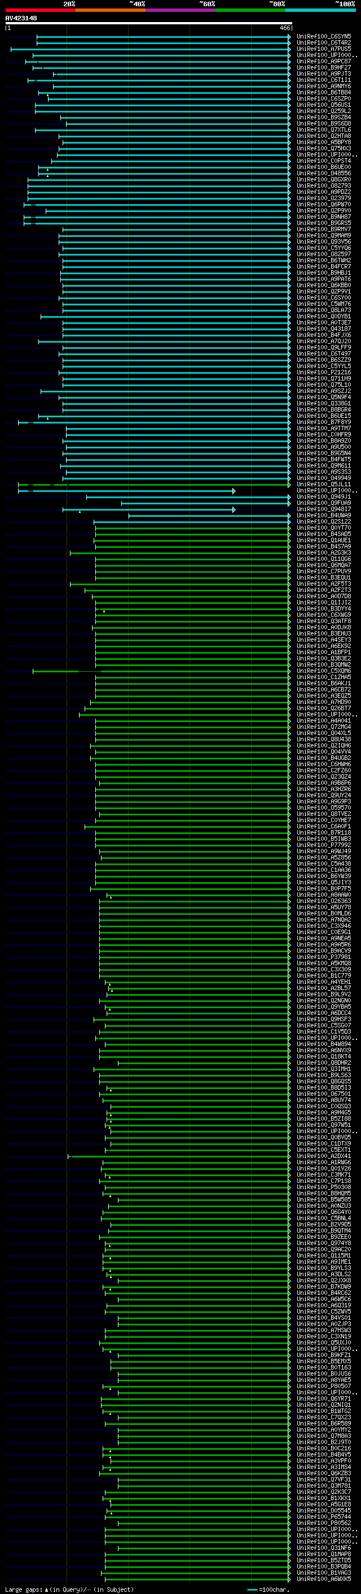Open the UniRef100_Q2P9V0 hit
The height and width of the screenshot is (1594, 361).
pyautogui.click(x=324, y=210)
